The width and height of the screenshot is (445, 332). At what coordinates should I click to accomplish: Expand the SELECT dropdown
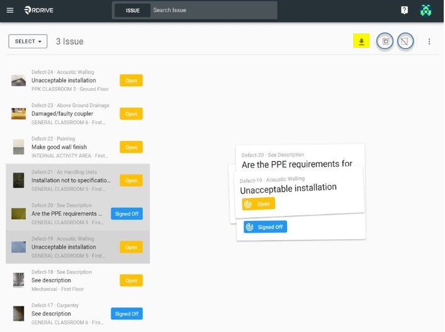(28, 42)
